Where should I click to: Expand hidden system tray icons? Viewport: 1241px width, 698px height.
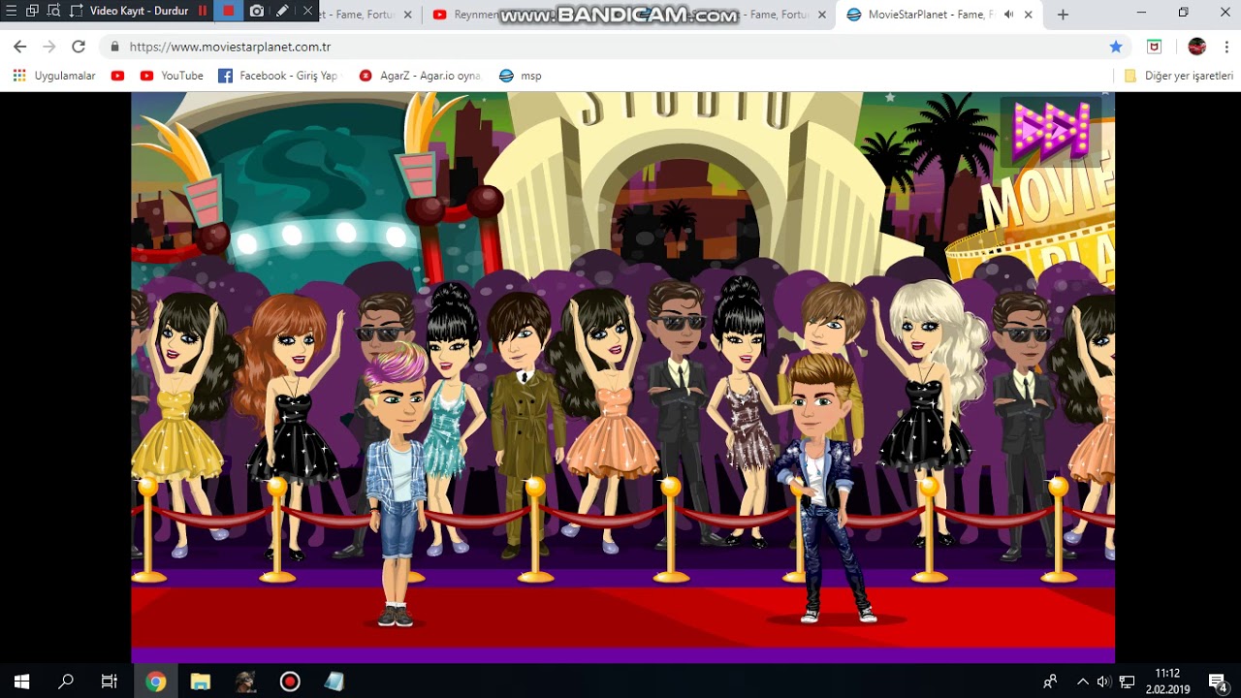(x=1083, y=682)
